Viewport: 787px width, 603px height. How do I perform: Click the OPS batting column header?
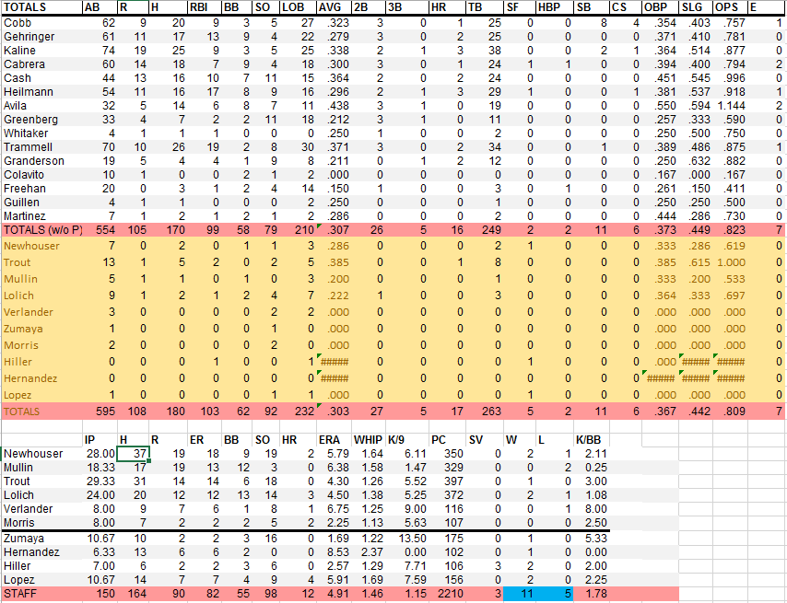coord(726,7)
